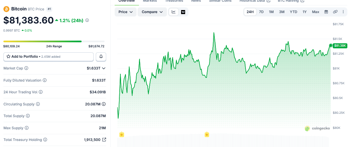Select the 1Y time range
Image resolution: width=348 pixels, height=147 pixels.
click(304, 12)
